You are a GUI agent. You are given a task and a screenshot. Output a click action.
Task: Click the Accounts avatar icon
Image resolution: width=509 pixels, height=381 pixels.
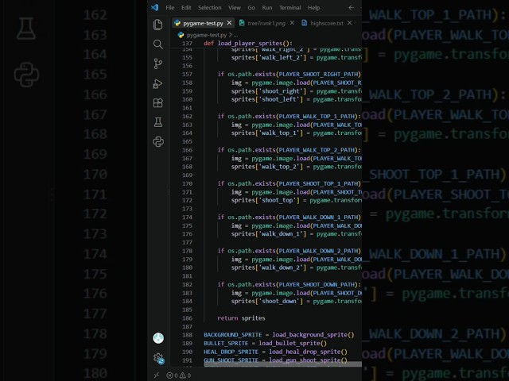[x=158, y=338]
